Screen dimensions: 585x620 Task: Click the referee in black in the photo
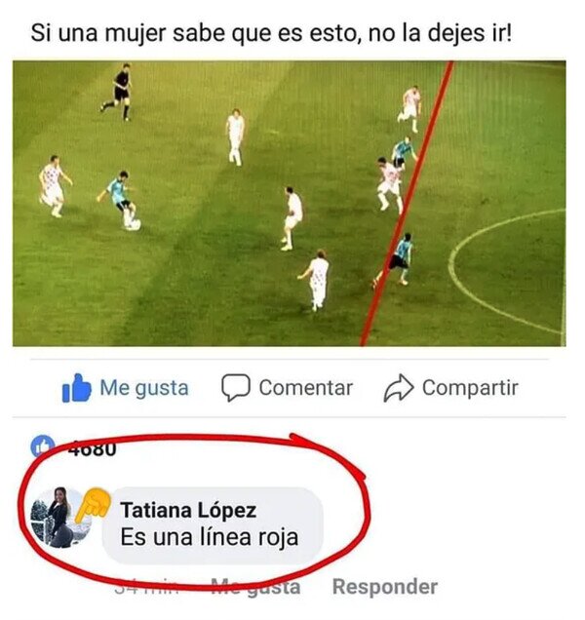tap(118, 92)
